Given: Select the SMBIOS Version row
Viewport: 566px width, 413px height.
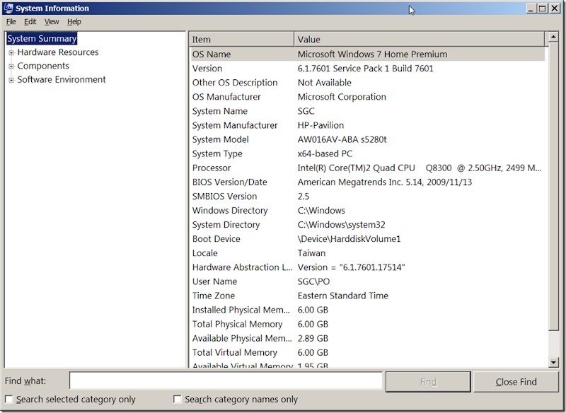Looking at the screenshot, I should point(367,196).
